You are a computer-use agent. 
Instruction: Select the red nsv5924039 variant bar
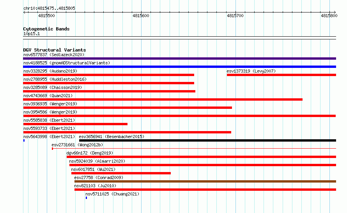pos(203,165)
